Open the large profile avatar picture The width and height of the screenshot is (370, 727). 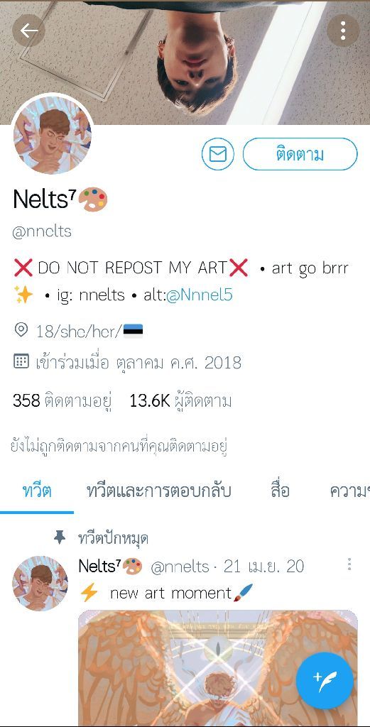pyautogui.click(x=52, y=135)
